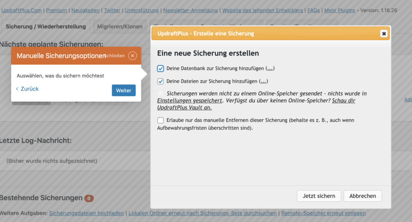412x222 pixels.
Task: Click the dialog title 'UpdraftPlus - Erstelle eine Sicherung'
Action: coord(206,34)
